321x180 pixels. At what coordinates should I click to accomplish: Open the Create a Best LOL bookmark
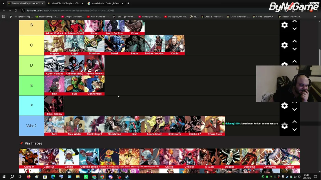point(264,17)
